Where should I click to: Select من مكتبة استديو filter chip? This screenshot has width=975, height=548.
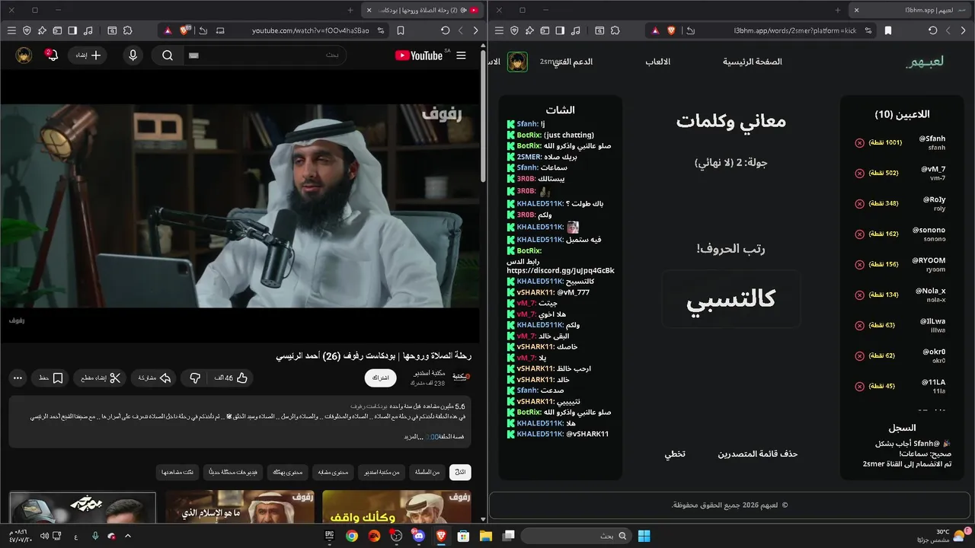(x=382, y=473)
